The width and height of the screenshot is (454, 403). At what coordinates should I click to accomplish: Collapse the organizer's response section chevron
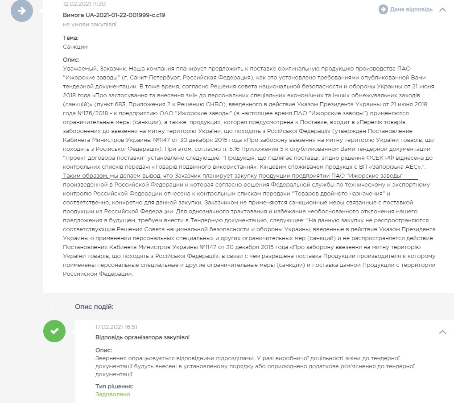(x=442, y=332)
